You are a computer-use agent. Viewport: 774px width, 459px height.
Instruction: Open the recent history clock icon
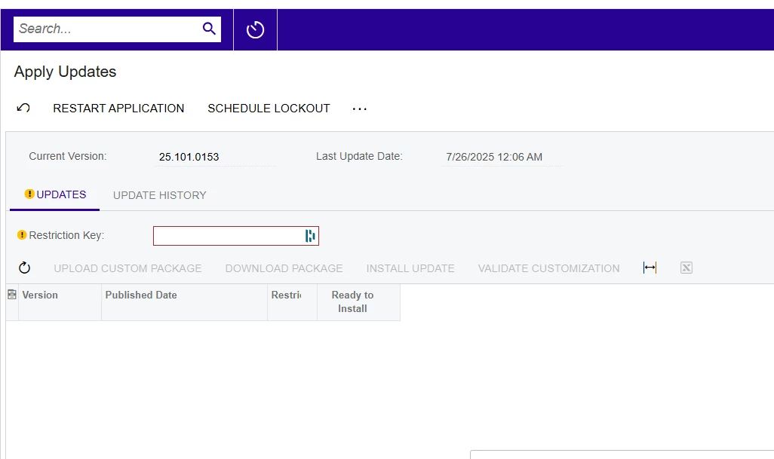pyautogui.click(x=255, y=29)
